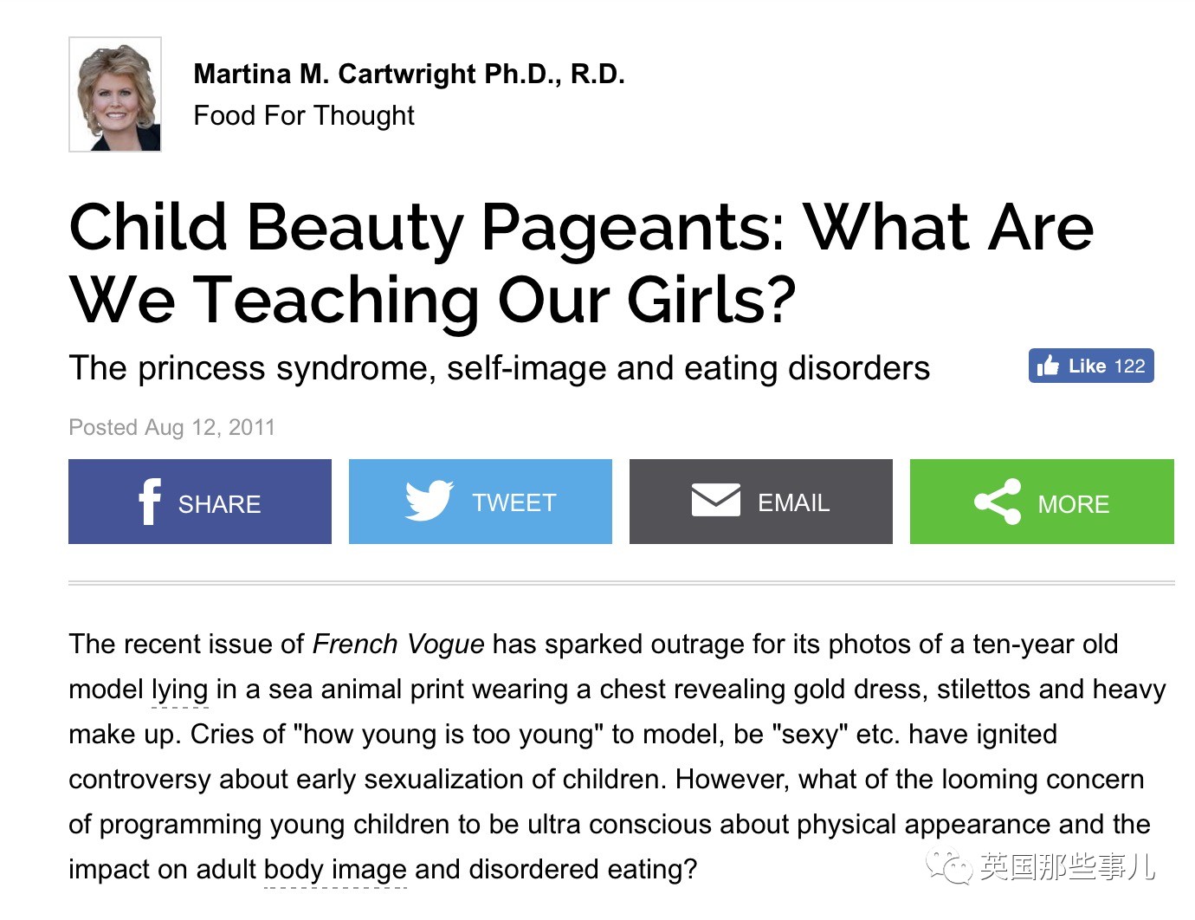Click the Chinese watermark text

[1068, 865]
